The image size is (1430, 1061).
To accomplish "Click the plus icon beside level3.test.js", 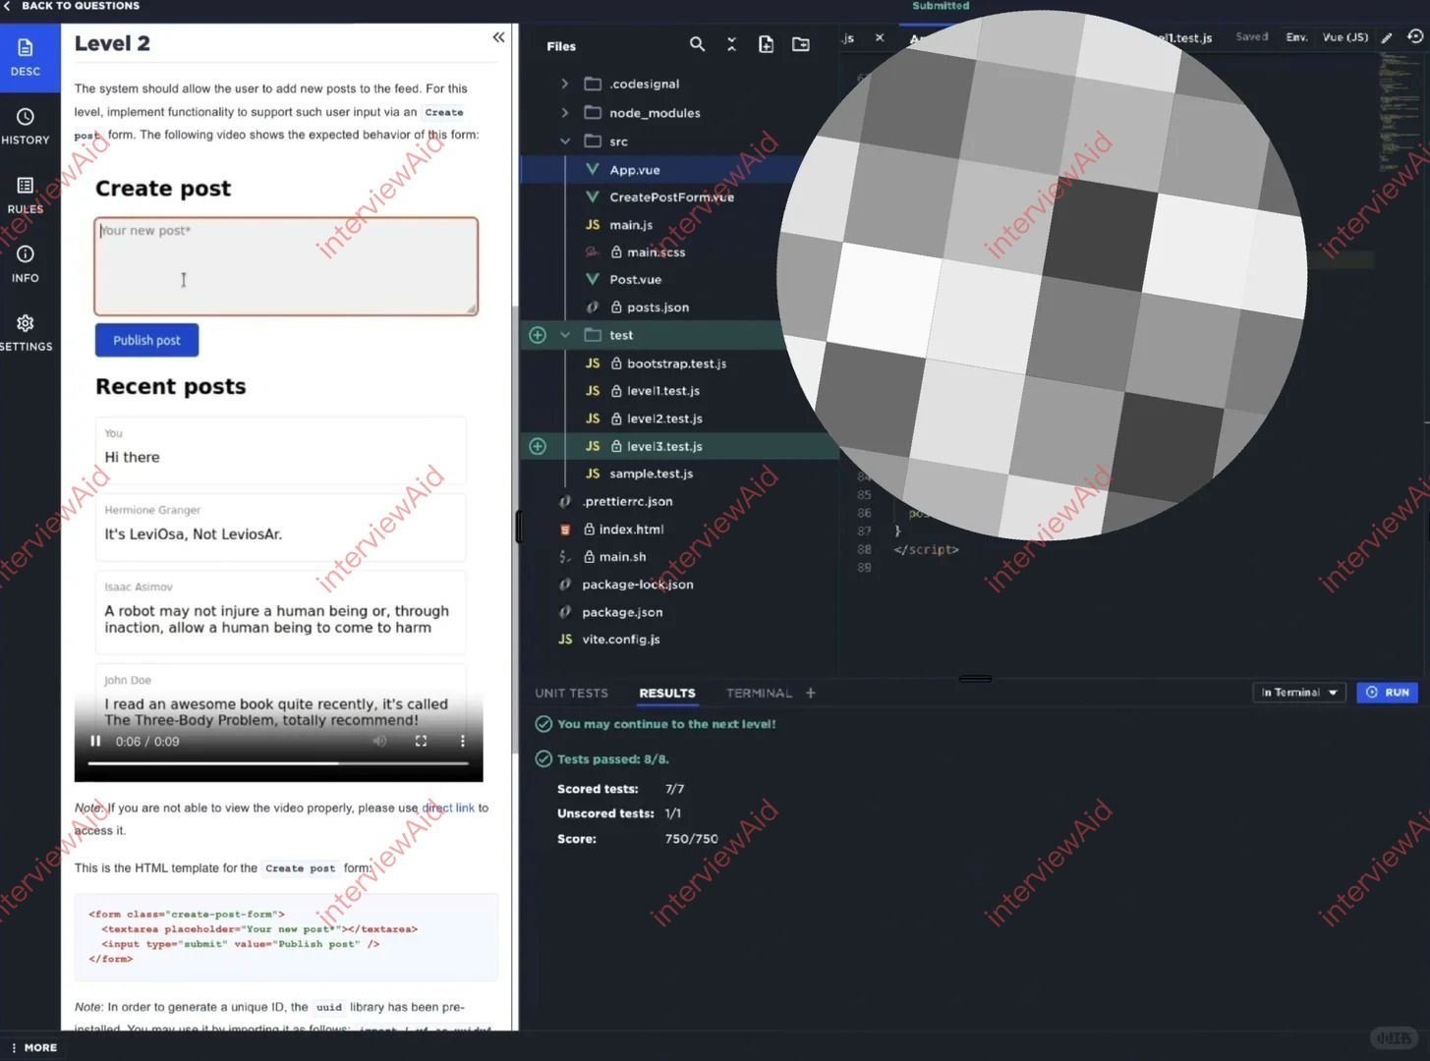I will point(538,446).
